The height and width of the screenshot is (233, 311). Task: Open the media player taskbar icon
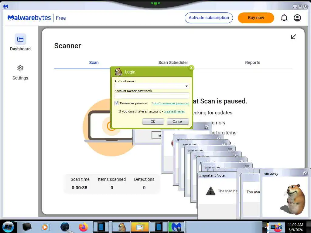pyautogui.click(x=45, y=227)
